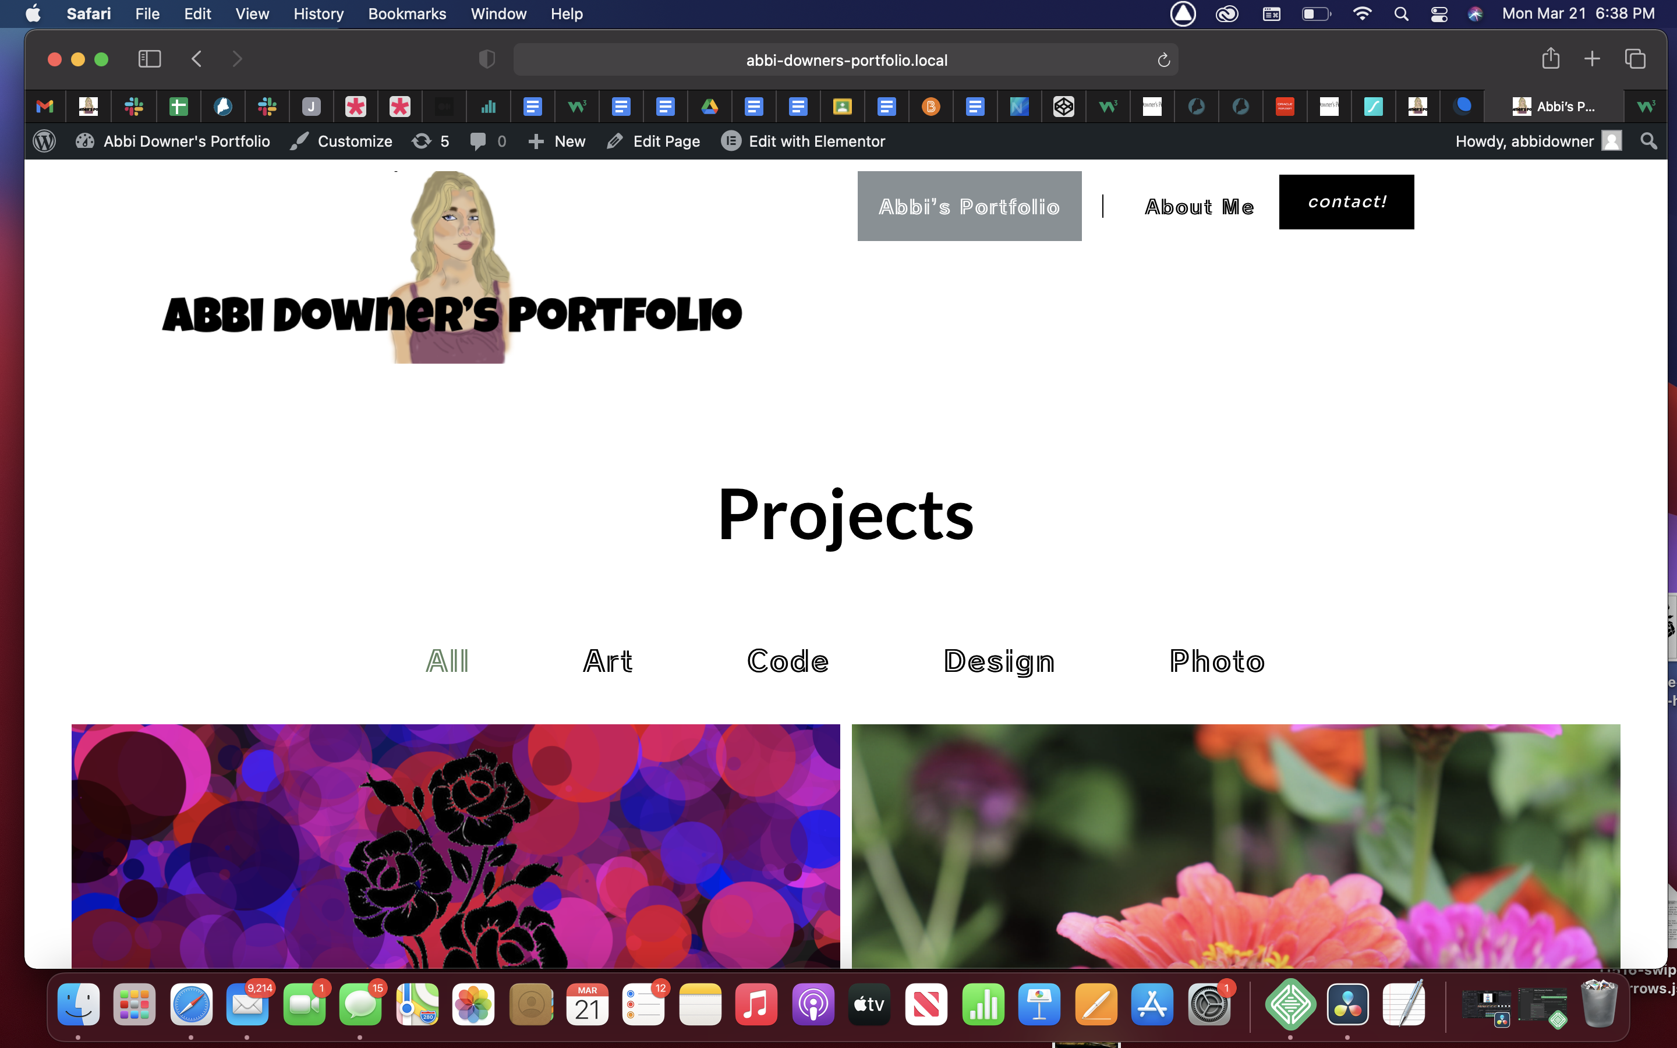This screenshot has width=1677, height=1048.
Task: Click the Safari address bar field
Action: pyautogui.click(x=845, y=61)
